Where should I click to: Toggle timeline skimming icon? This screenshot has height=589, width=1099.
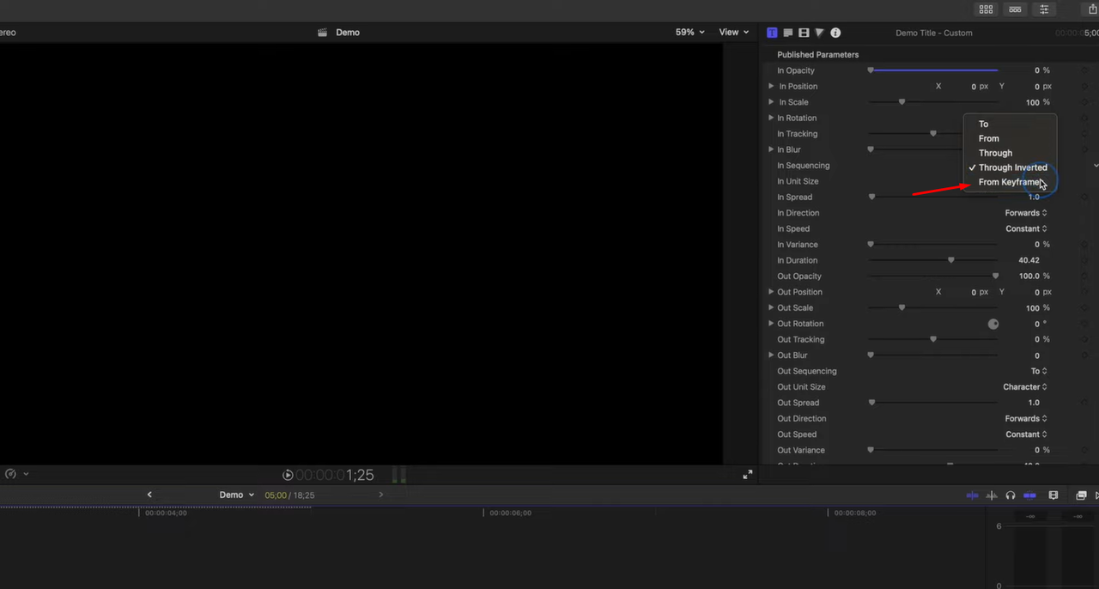pos(973,495)
